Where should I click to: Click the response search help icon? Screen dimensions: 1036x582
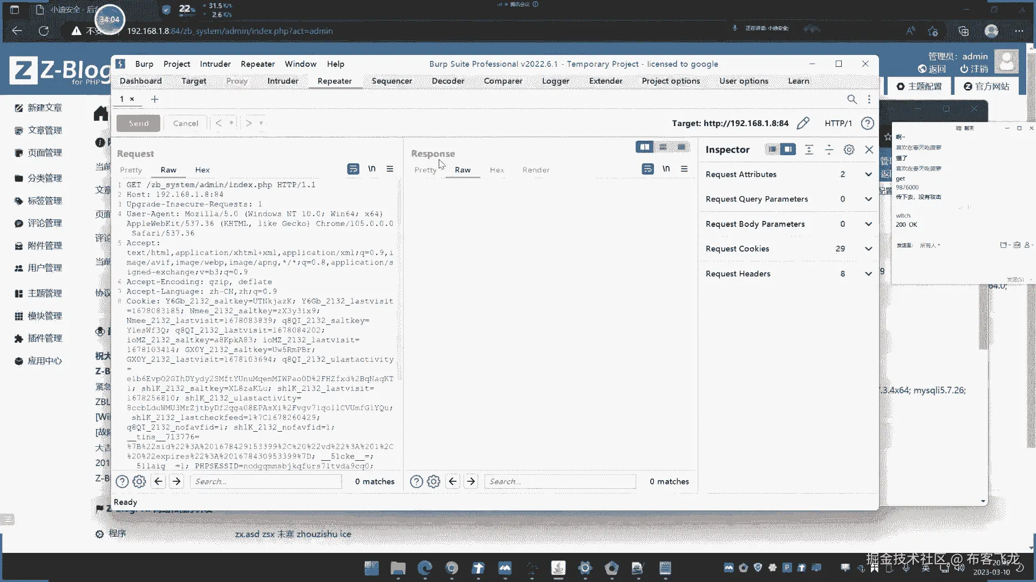pos(416,481)
